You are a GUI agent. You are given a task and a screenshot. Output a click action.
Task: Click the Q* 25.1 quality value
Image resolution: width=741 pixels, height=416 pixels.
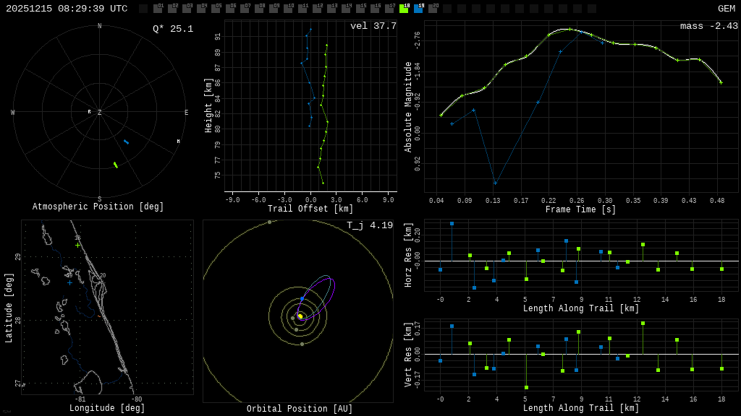pos(173,29)
